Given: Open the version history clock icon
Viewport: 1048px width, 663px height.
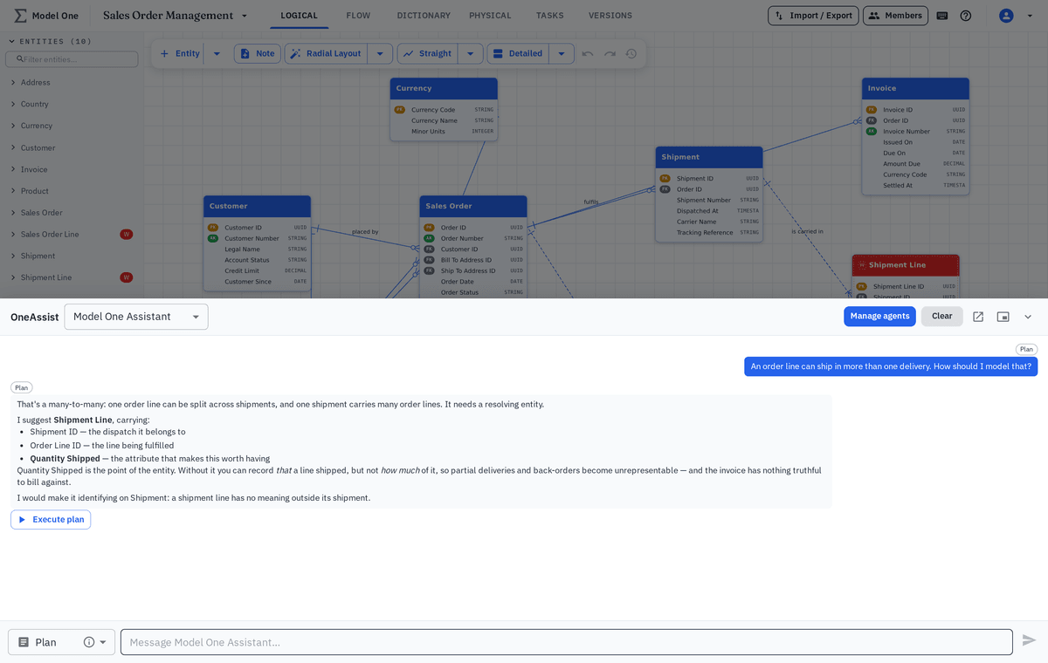Looking at the screenshot, I should tap(631, 53).
